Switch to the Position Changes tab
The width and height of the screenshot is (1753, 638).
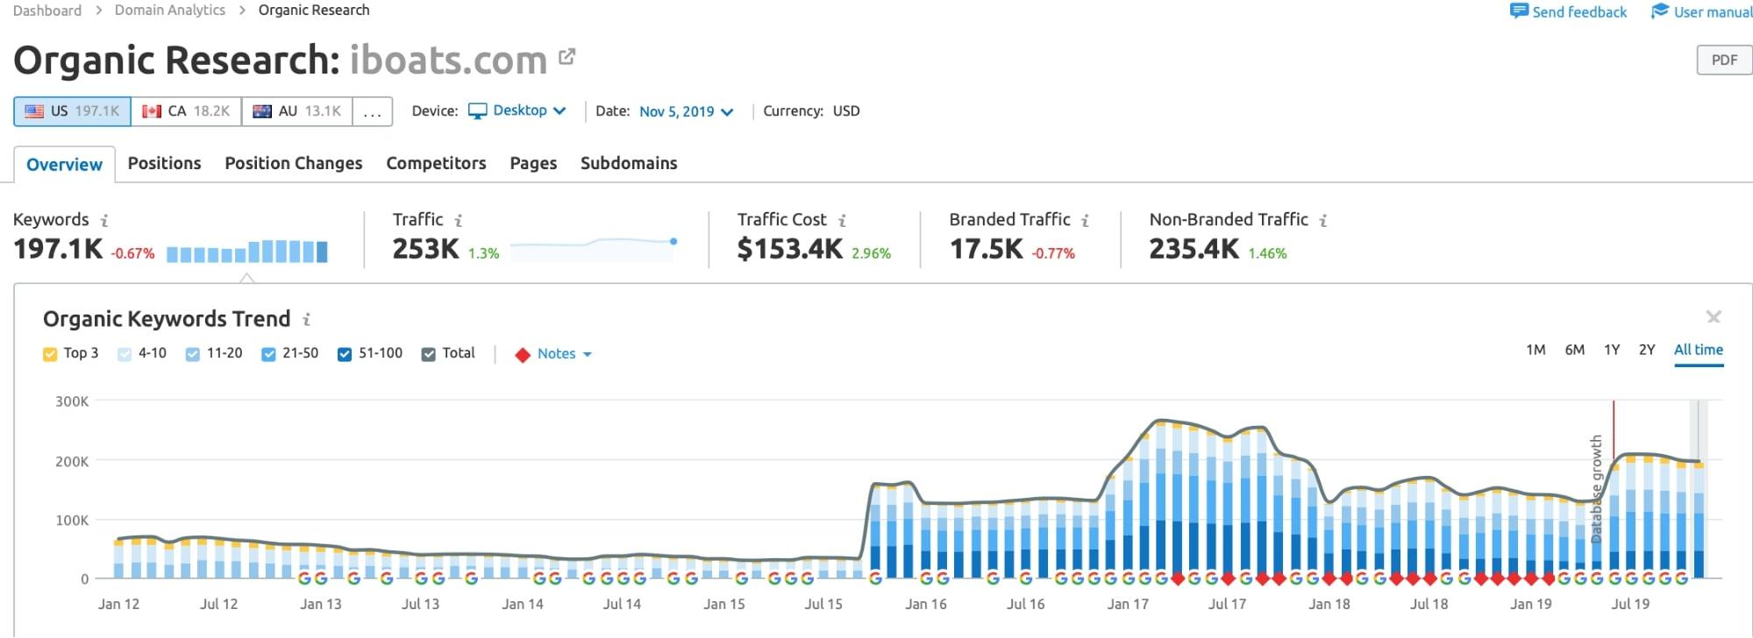point(293,164)
